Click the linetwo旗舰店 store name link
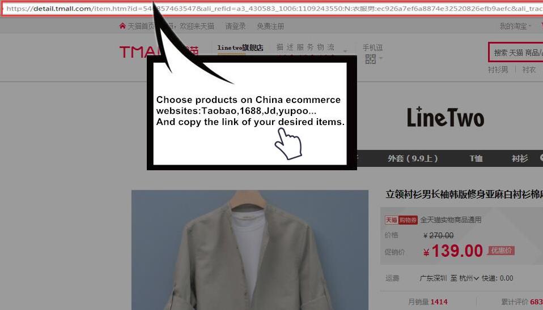This screenshot has height=310, width=543. tap(240, 48)
